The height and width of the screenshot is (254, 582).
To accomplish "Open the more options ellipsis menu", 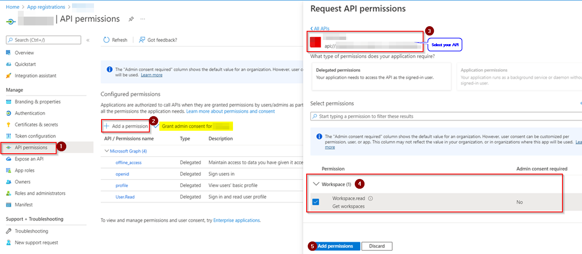I will [x=143, y=19].
